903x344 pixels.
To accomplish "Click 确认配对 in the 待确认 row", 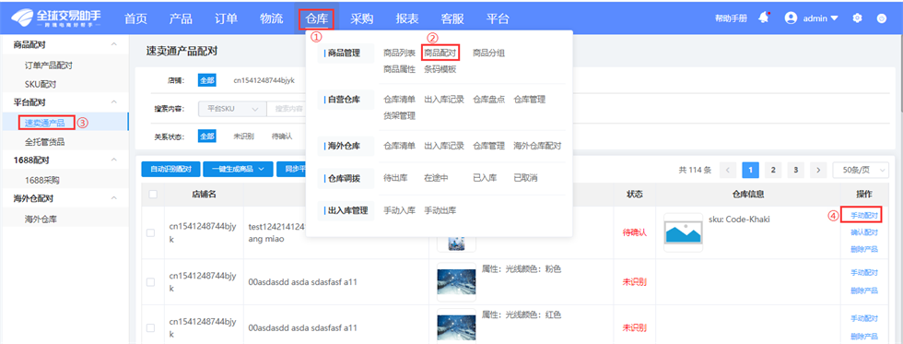I will click(864, 232).
